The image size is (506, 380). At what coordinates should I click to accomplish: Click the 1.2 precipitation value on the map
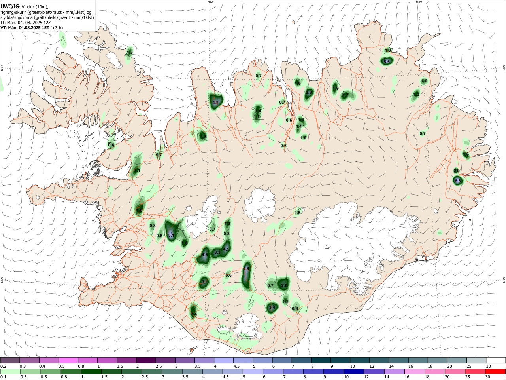click(286, 302)
